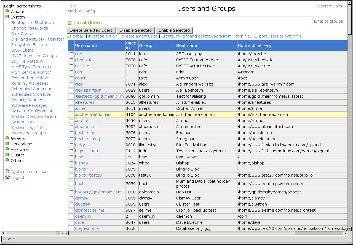This screenshot has height=245, width=353.
Task: Select the checkbox for user anotherfreedomain
Action: [71, 114]
